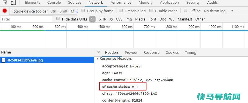Enable the Group by frame checkbox
Image resolution: width=248 pixels, height=103 pixels.
(83, 11)
